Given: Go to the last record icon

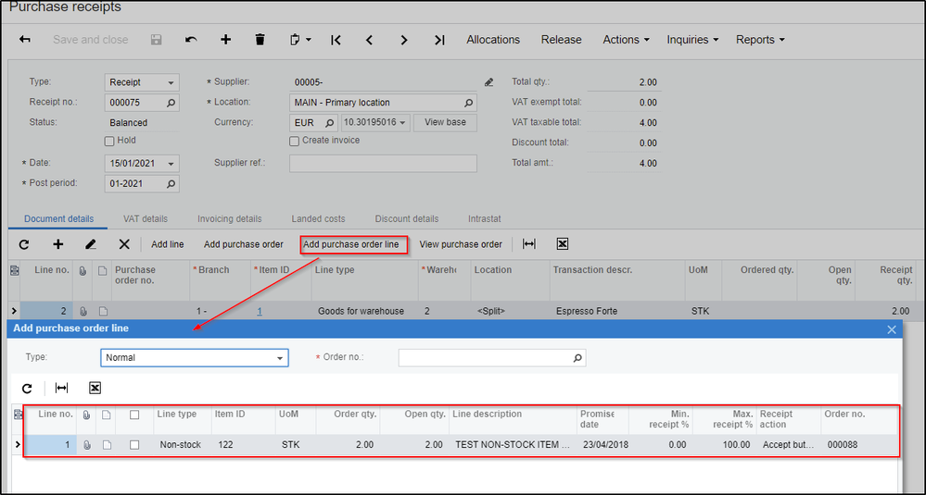Looking at the screenshot, I should (x=439, y=40).
